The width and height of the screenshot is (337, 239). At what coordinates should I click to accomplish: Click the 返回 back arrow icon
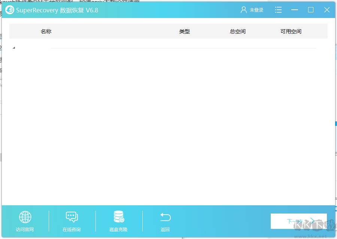point(165,217)
